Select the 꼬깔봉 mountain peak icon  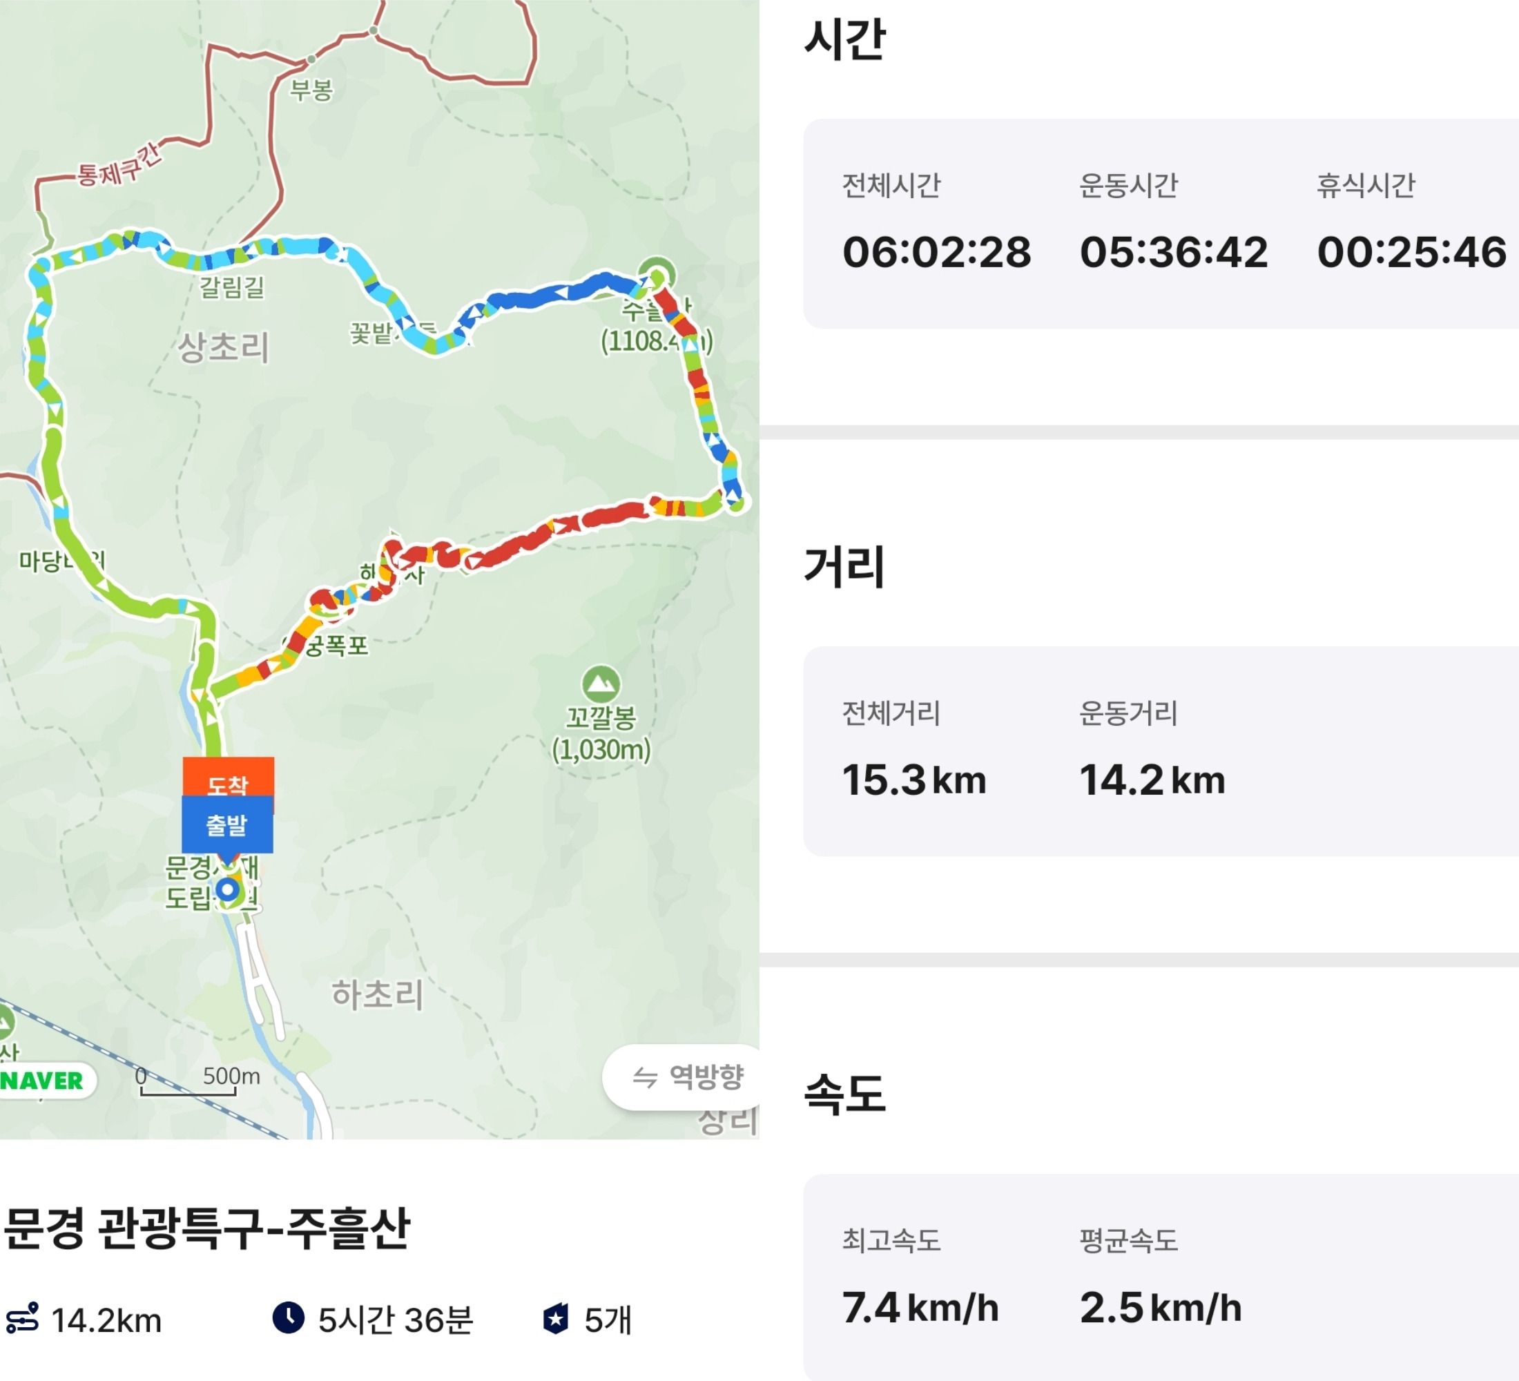(601, 684)
